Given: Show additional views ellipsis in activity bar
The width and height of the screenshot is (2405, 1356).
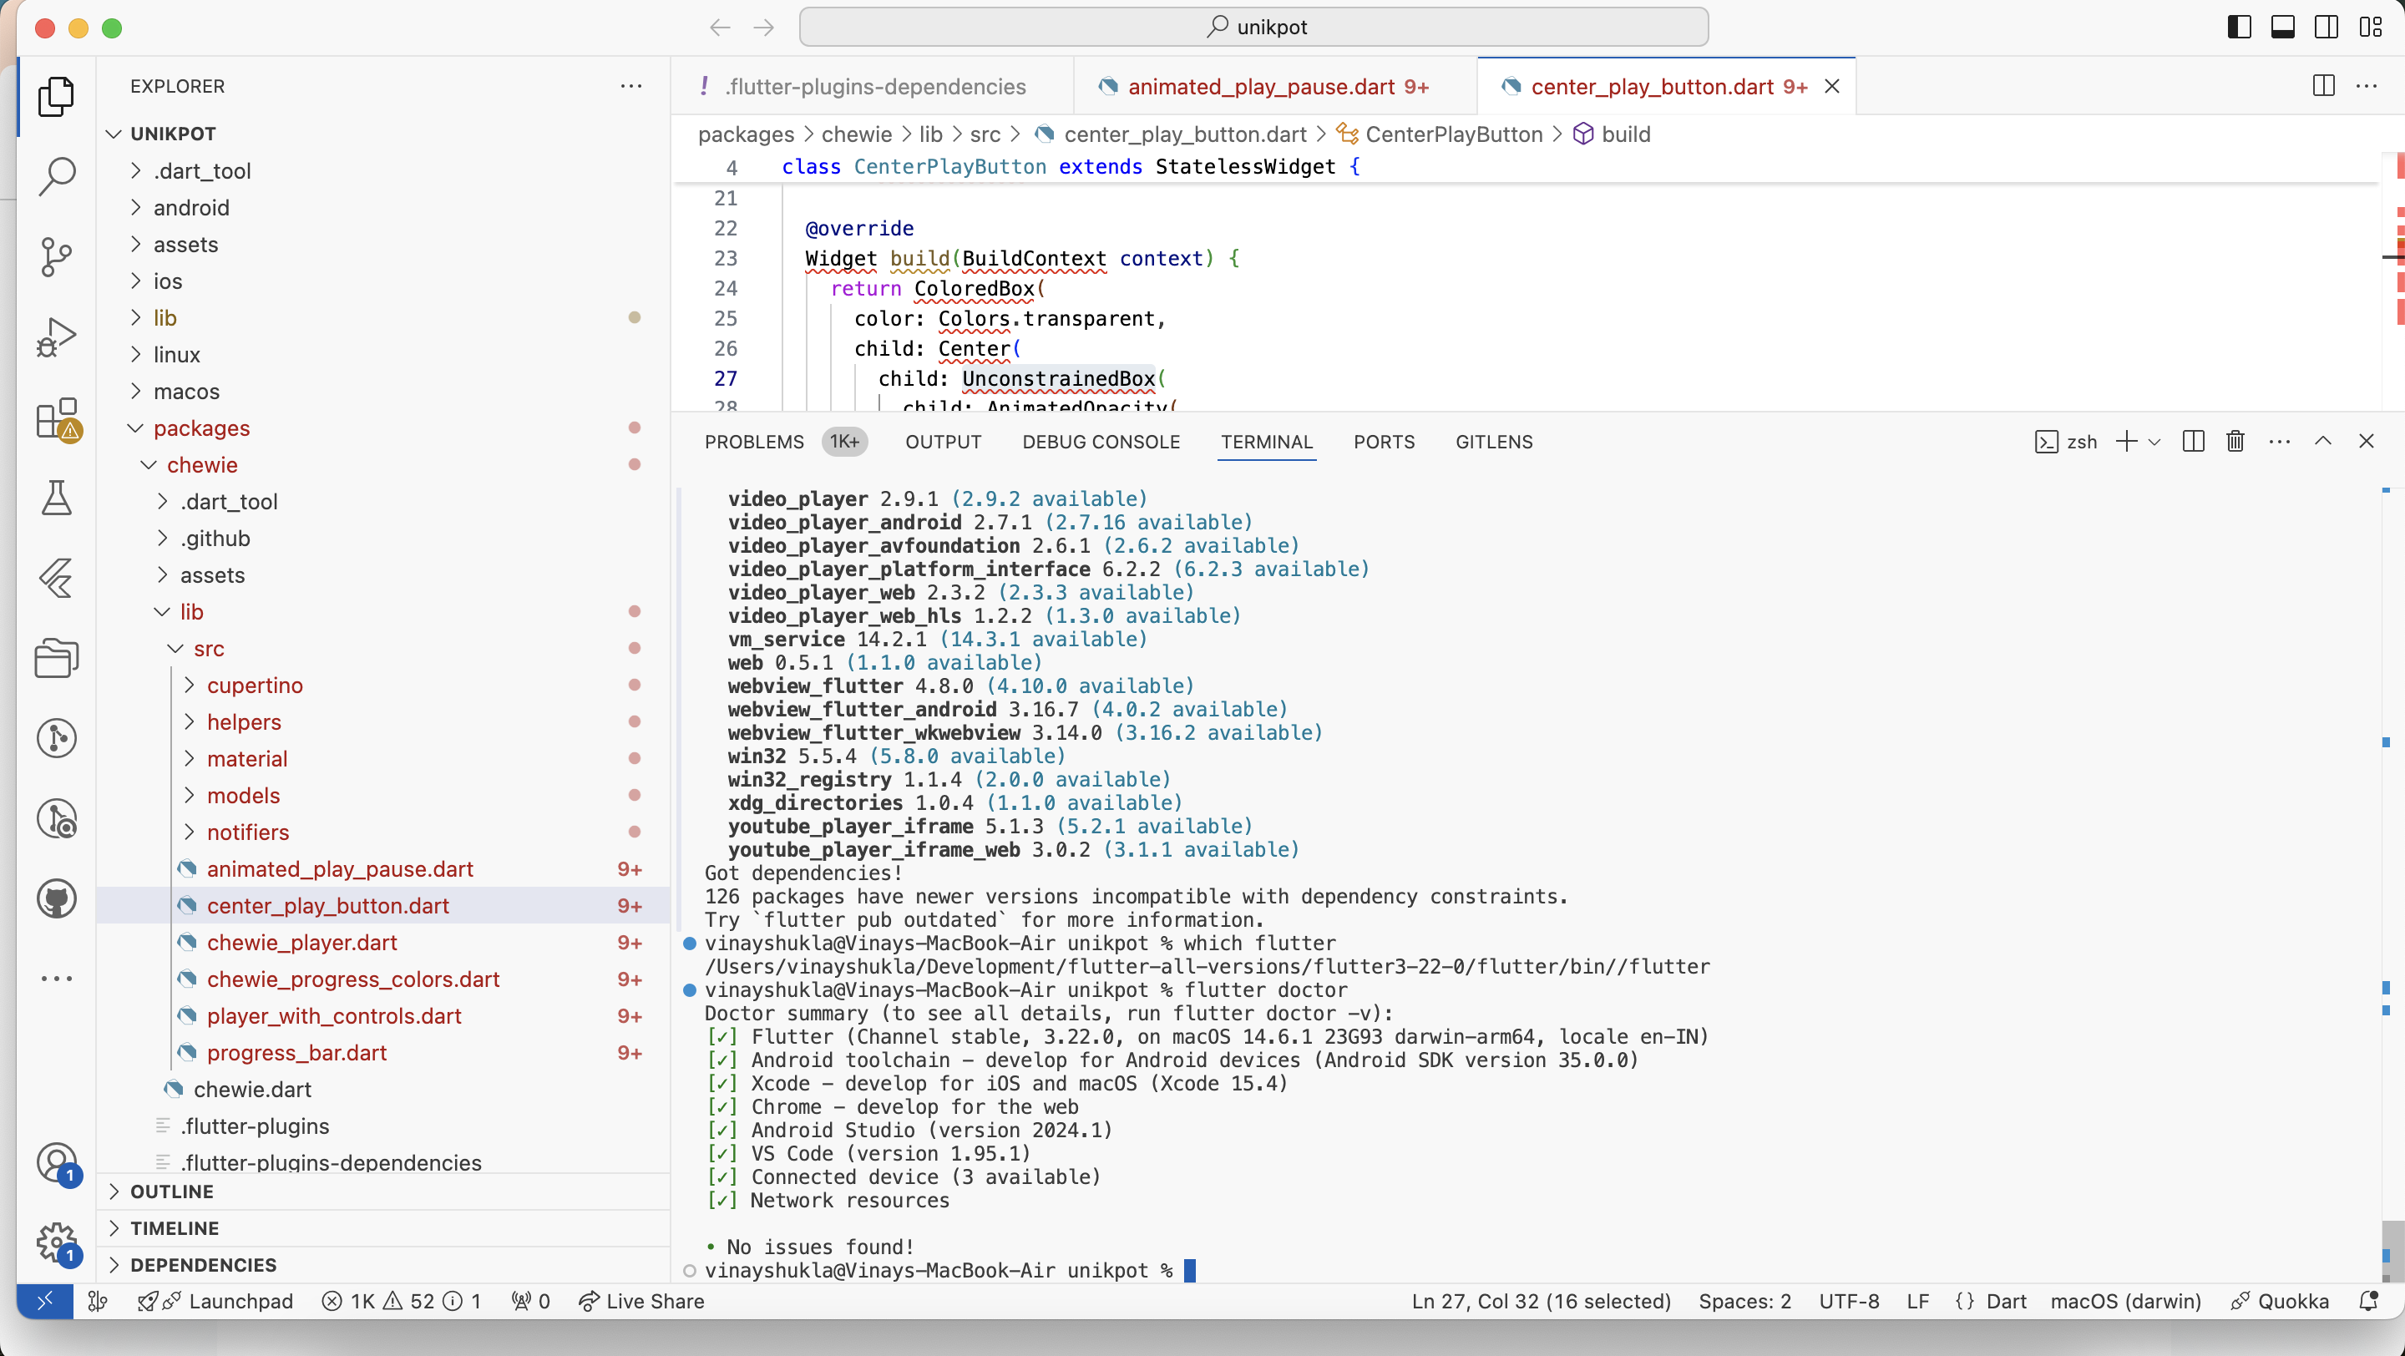Looking at the screenshot, I should [56, 978].
